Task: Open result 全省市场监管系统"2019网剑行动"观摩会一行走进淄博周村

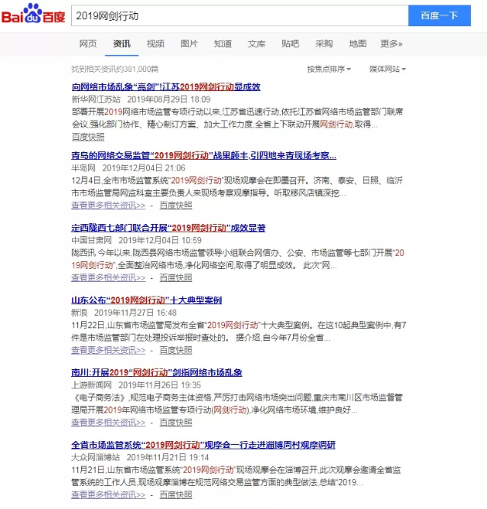Action: [203, 445]
